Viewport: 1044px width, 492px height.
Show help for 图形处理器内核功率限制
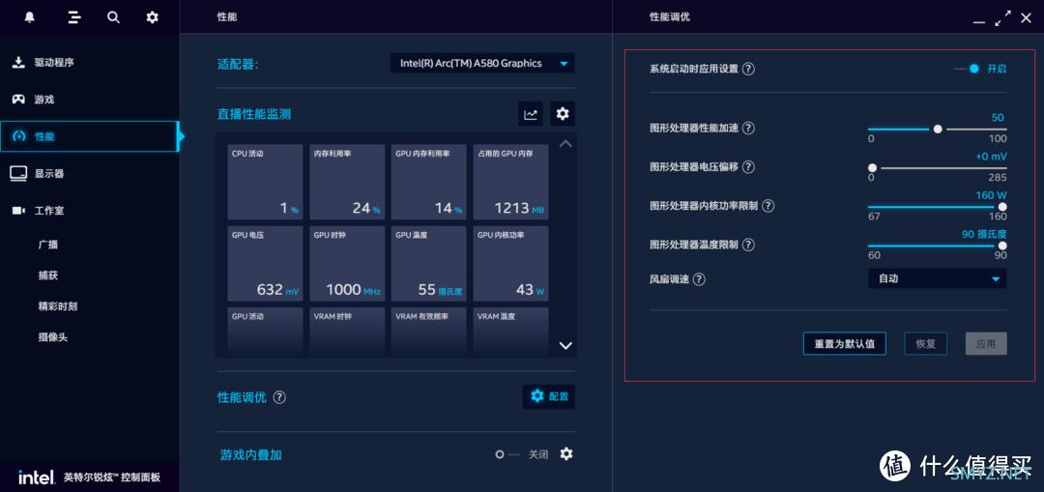pyautogui.click(x=768, y=206)
